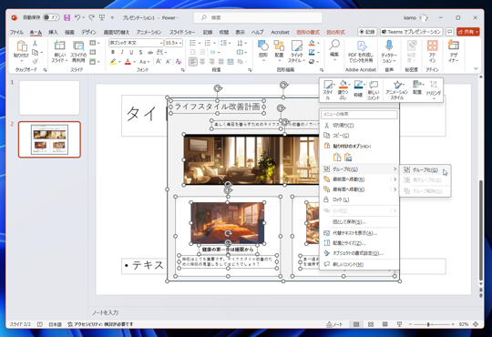Click the Save icon in title bar

pyautogui.click(x=67, y=17)
